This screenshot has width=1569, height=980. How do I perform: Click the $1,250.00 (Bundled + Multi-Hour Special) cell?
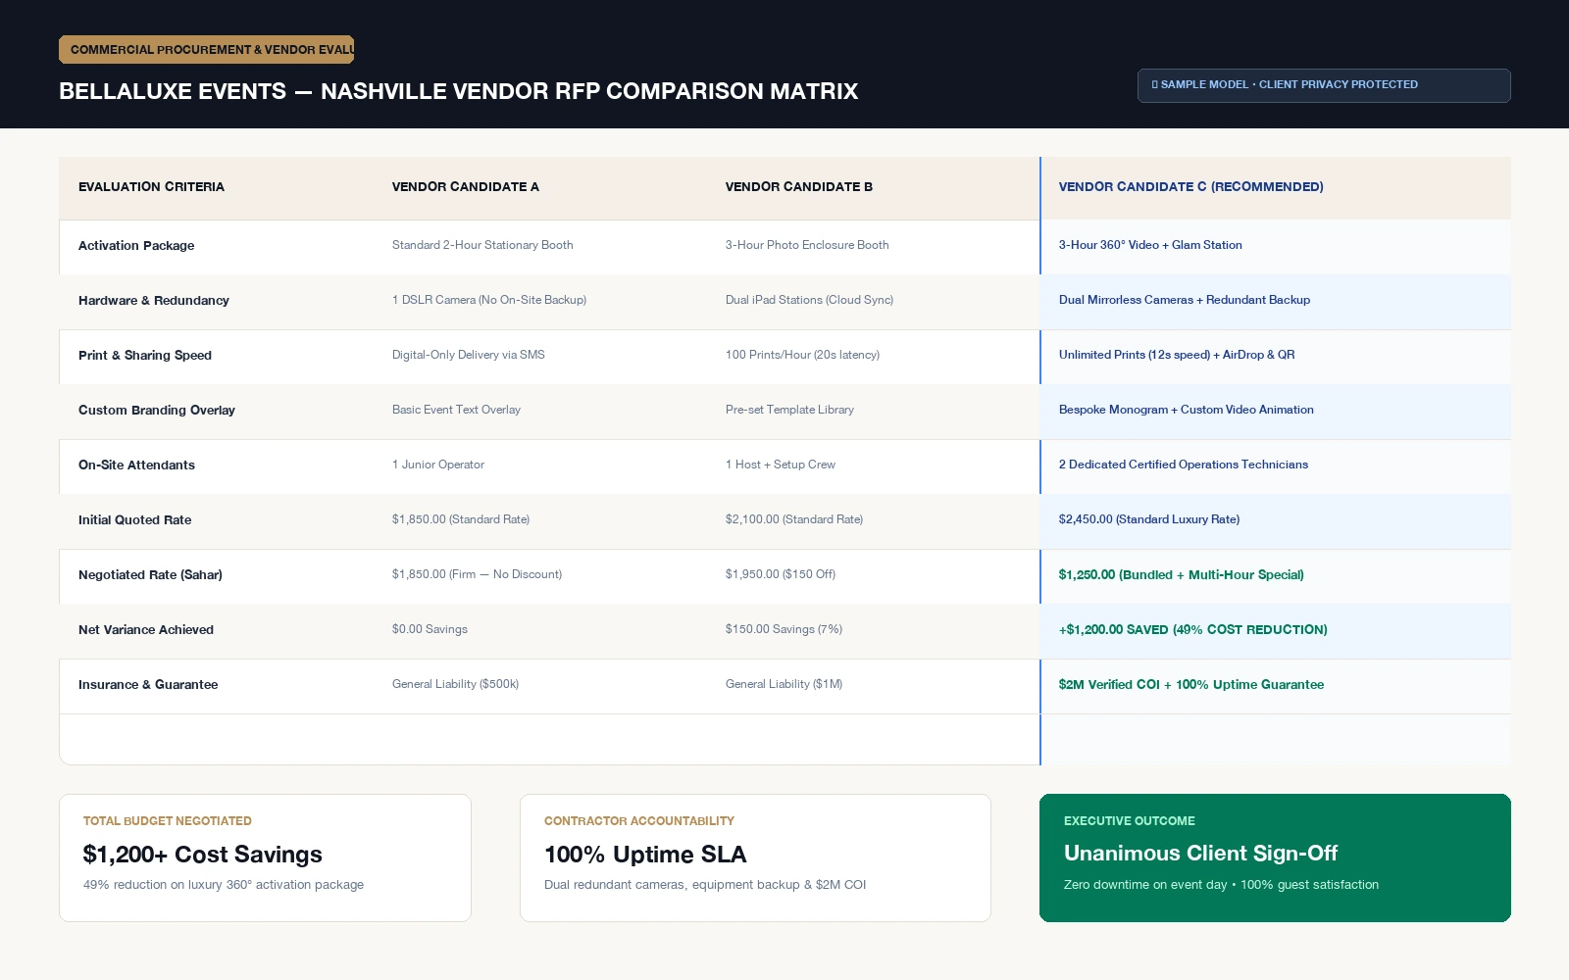(x=1182, y=575)
